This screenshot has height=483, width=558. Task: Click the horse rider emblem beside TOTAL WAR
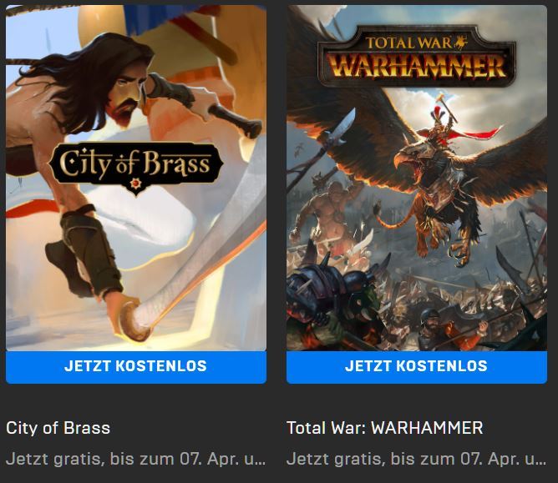point(460,42)
